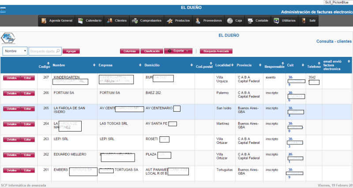Image resolution: width=353 pixels, height=188 pixels.
Task: Open the Nombre search field dropdown
Action: point(15,51)
